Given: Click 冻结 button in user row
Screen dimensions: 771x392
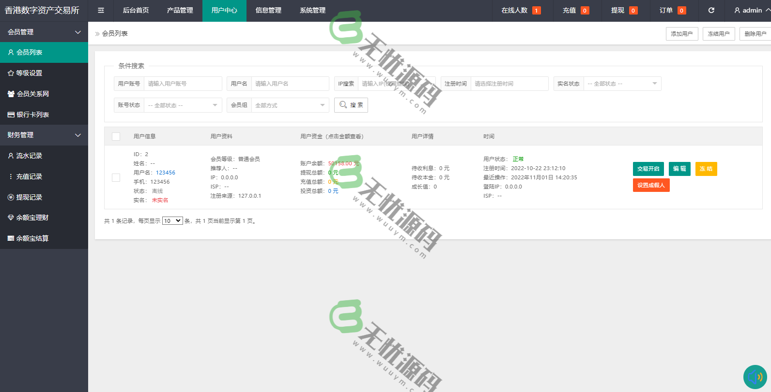Looking at the screenshot, I should pos(706,169).
